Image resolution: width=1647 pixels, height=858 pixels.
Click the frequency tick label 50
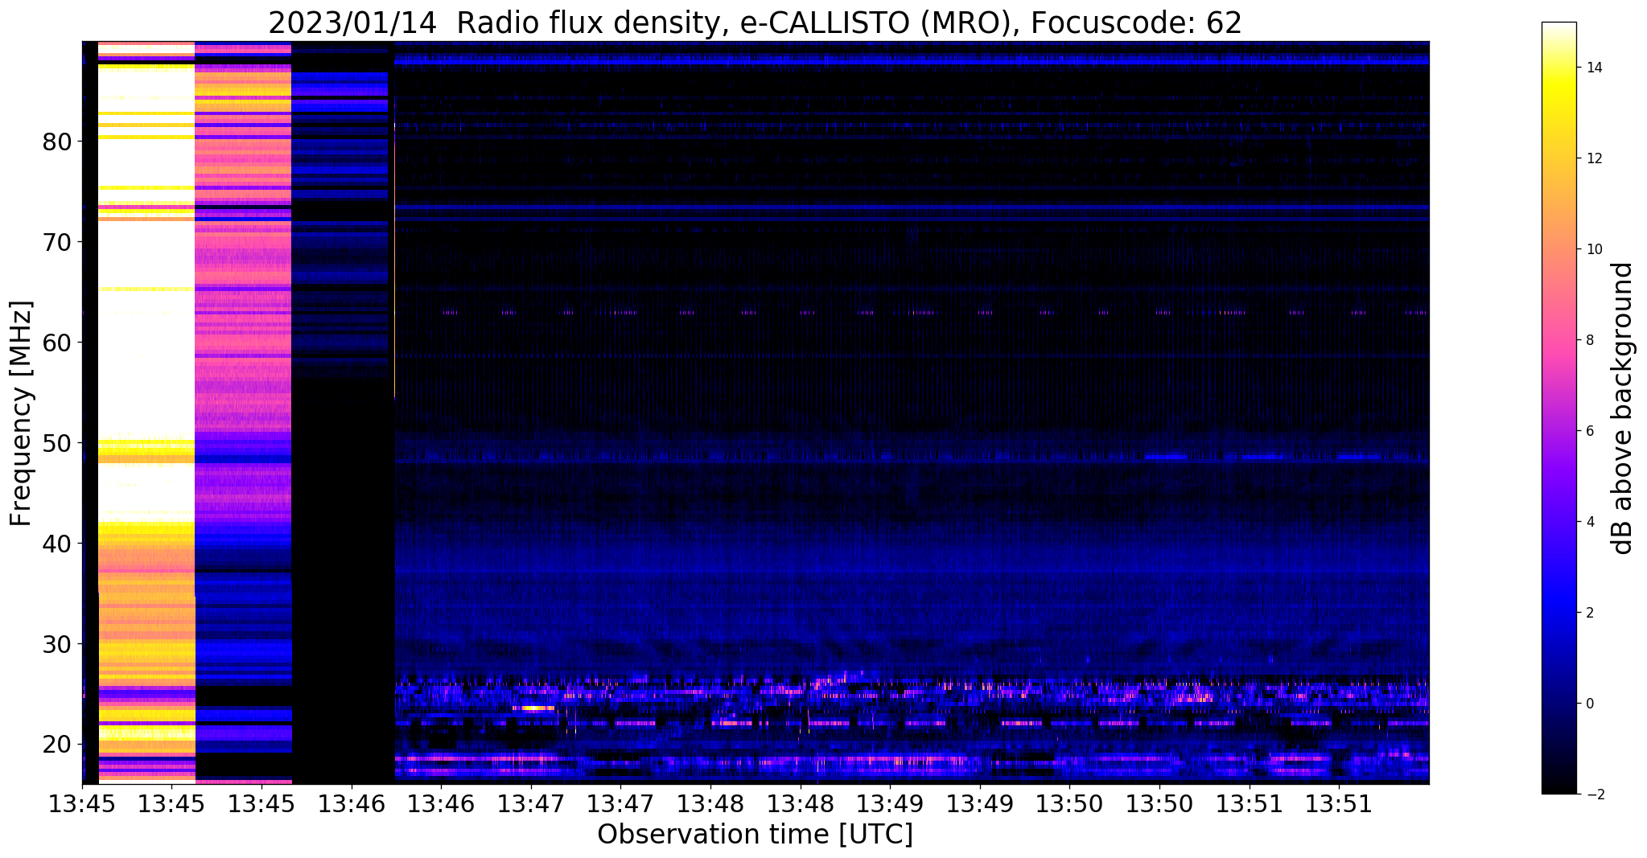(x=57, y=444)
